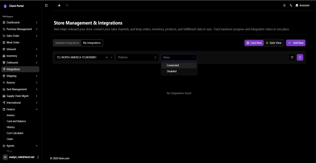Viewport: 316px width, 163px height.
Task: Open the Cost Calculator
Action: click(15, 133)
